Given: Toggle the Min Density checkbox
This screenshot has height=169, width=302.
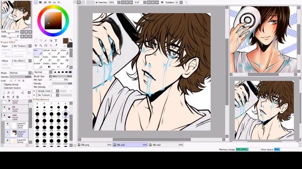Looking at the screenshot, I should click(x=50, y=87).
